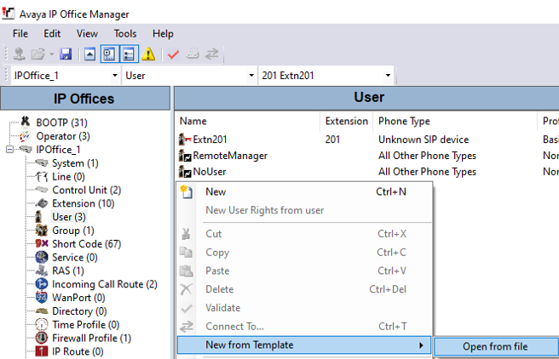Collapse all groups toolbar icon
The height and width of the screenshot is (359, 559).
click(89, 54)
